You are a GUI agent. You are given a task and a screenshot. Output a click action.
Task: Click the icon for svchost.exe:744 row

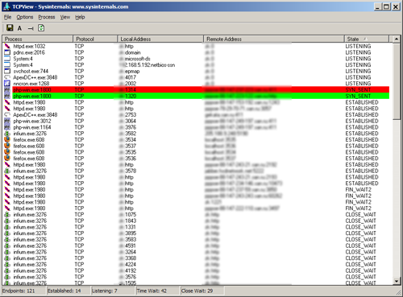(x=7, y=71)
